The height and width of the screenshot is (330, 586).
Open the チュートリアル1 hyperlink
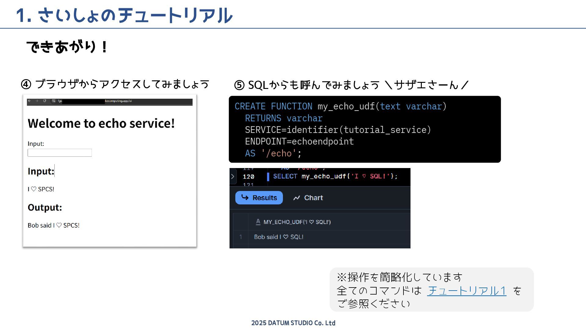pyautogui.click(x=467, y=291)
